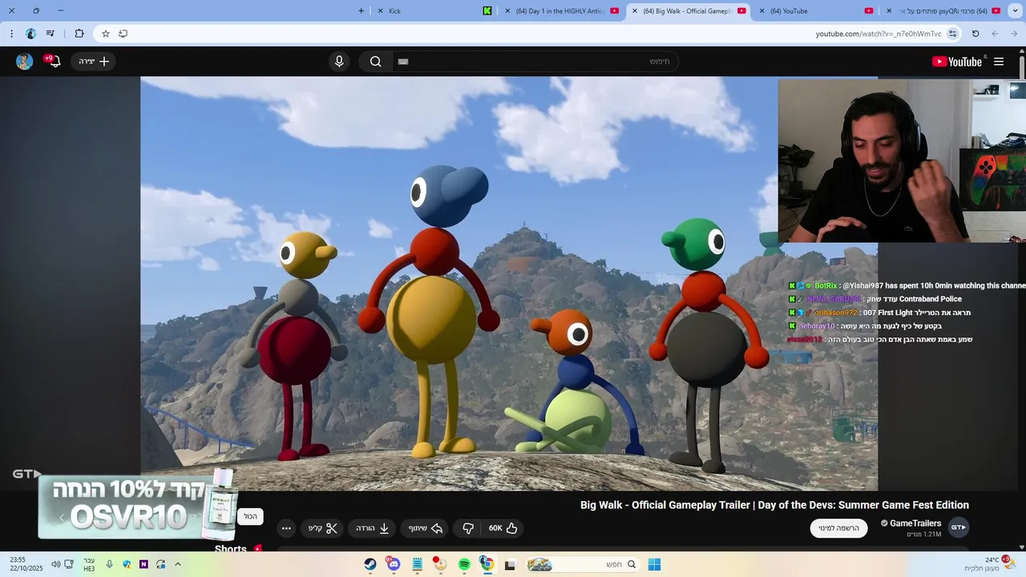Open the volume control in tray

(55, 564)
